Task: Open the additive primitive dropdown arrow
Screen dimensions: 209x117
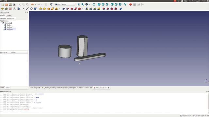Action: tap(59, 9)
